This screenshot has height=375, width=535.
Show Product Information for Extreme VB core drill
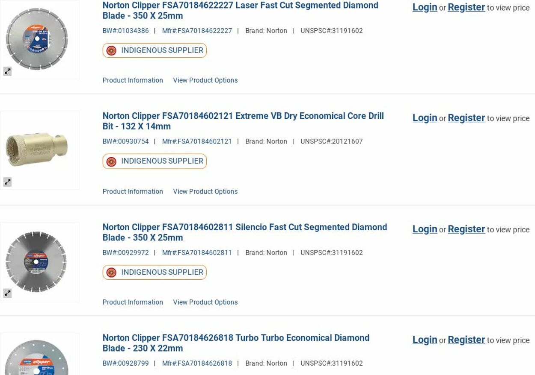pos(133,191)
